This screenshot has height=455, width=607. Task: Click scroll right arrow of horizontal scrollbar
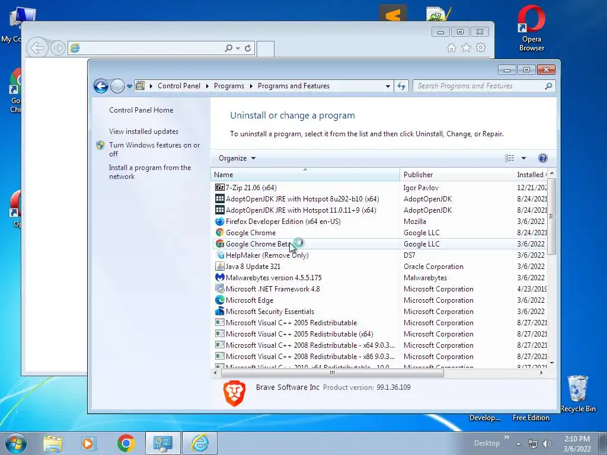point(541,373)
